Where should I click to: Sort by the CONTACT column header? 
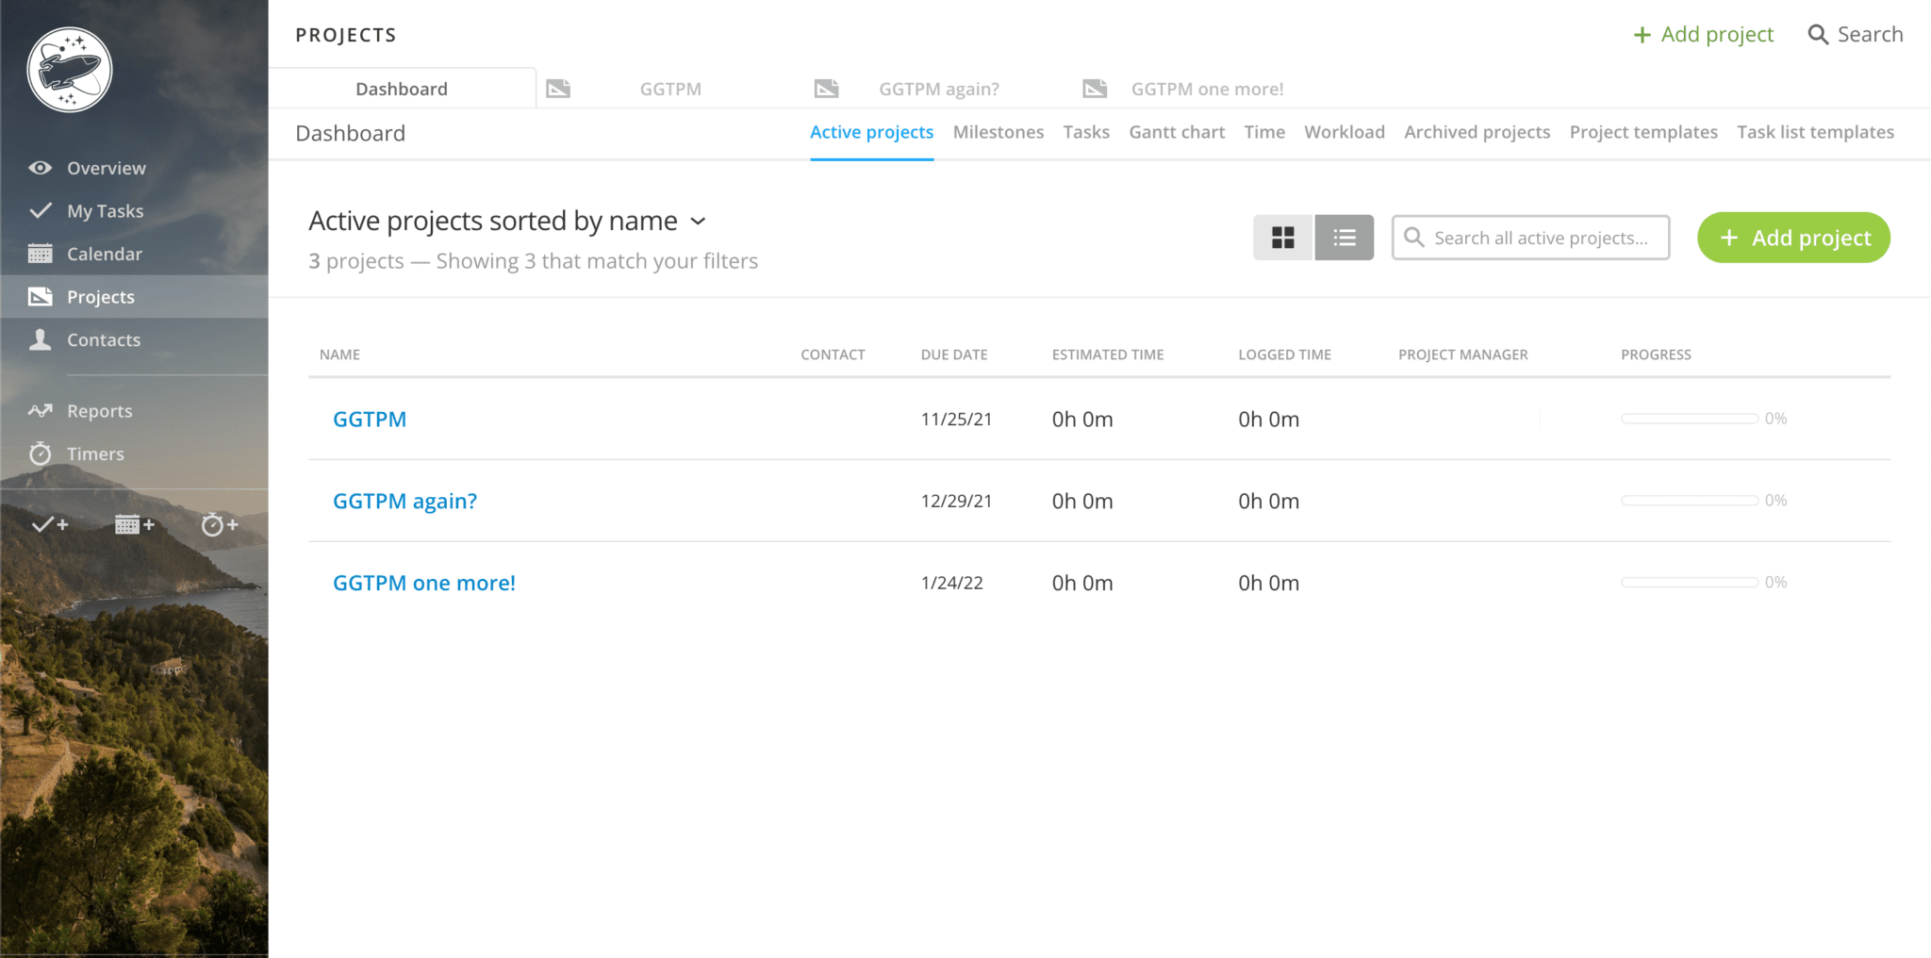(833, 355)
